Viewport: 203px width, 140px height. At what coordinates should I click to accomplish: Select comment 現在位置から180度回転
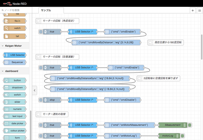tap(166, 42)
